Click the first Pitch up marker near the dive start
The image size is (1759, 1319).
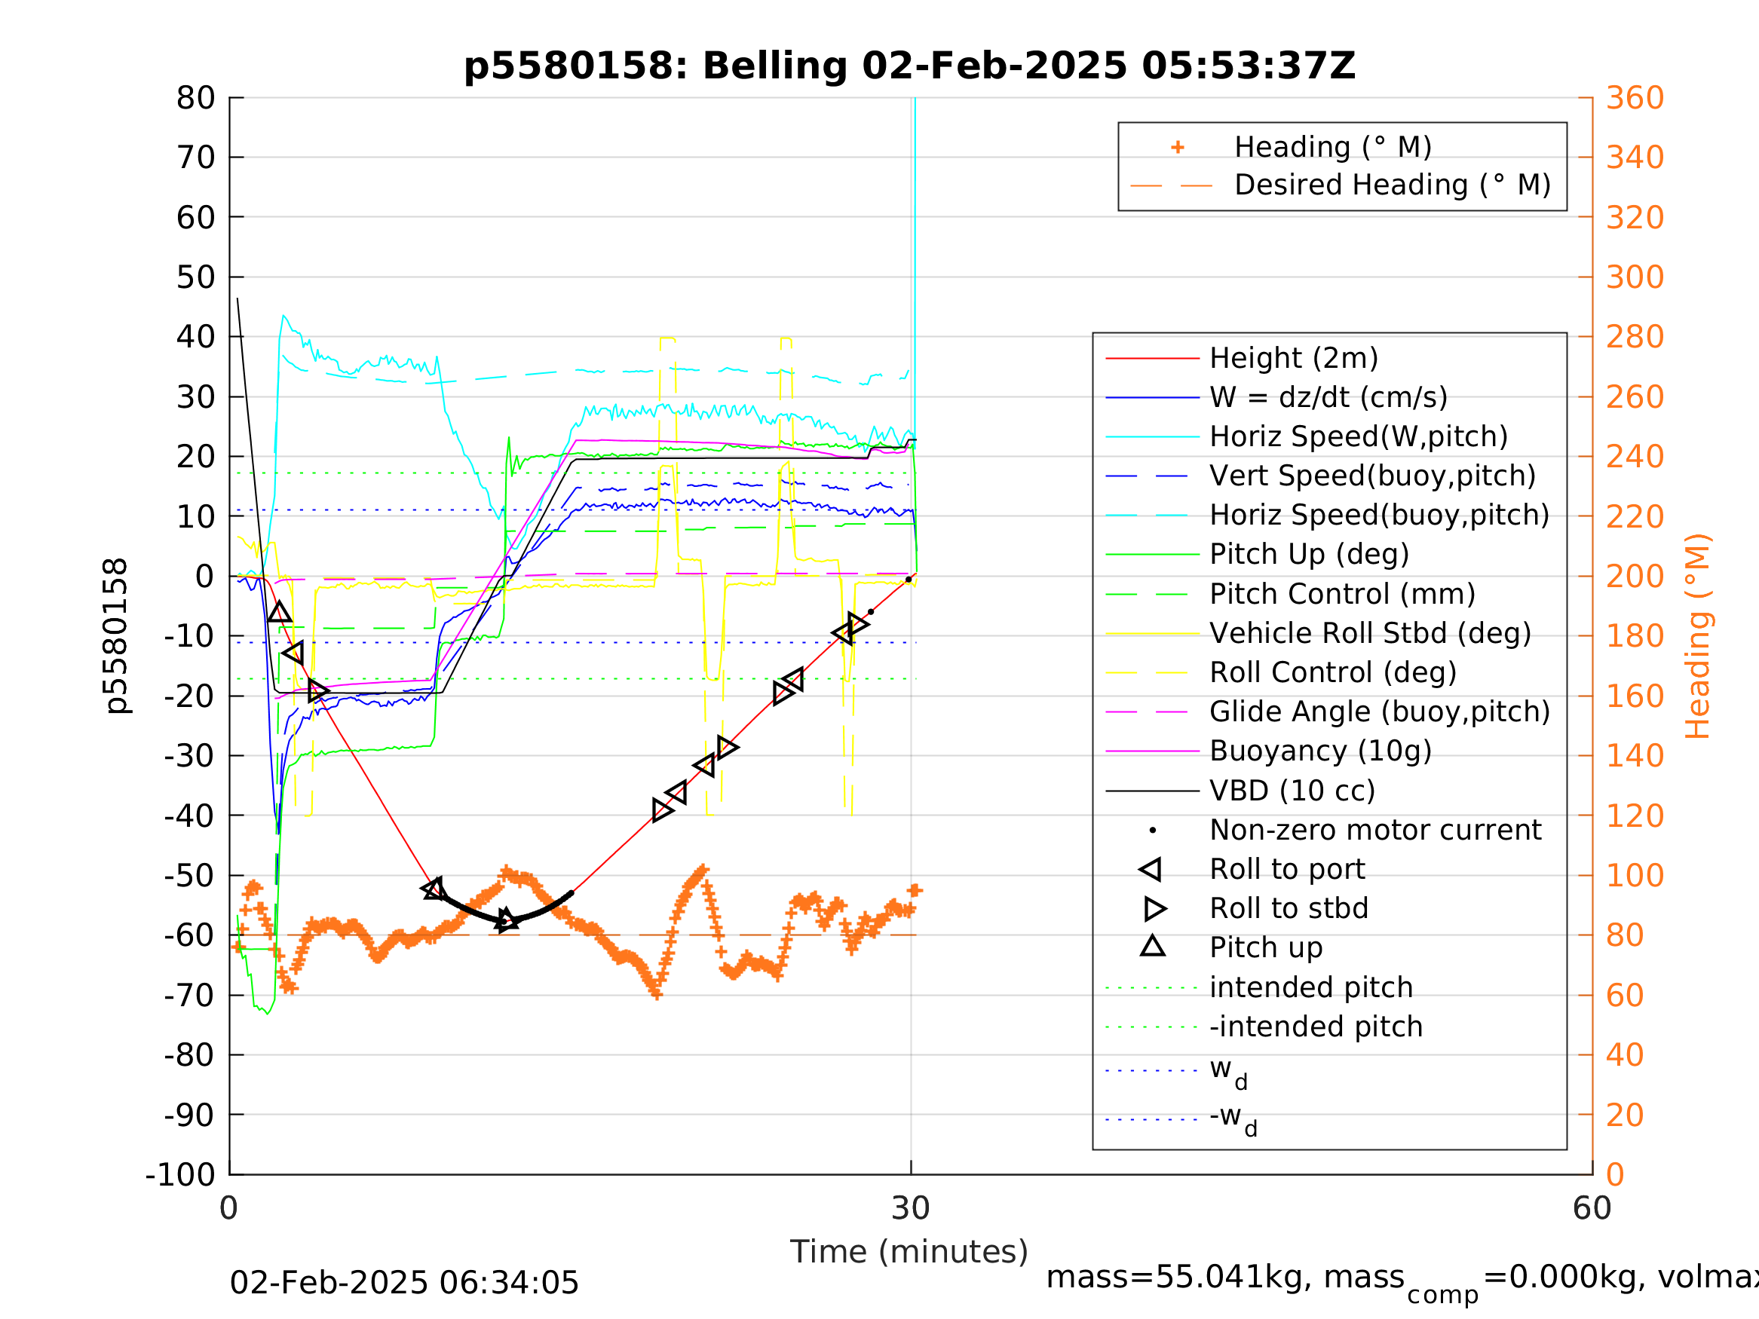tap(279, 612)
